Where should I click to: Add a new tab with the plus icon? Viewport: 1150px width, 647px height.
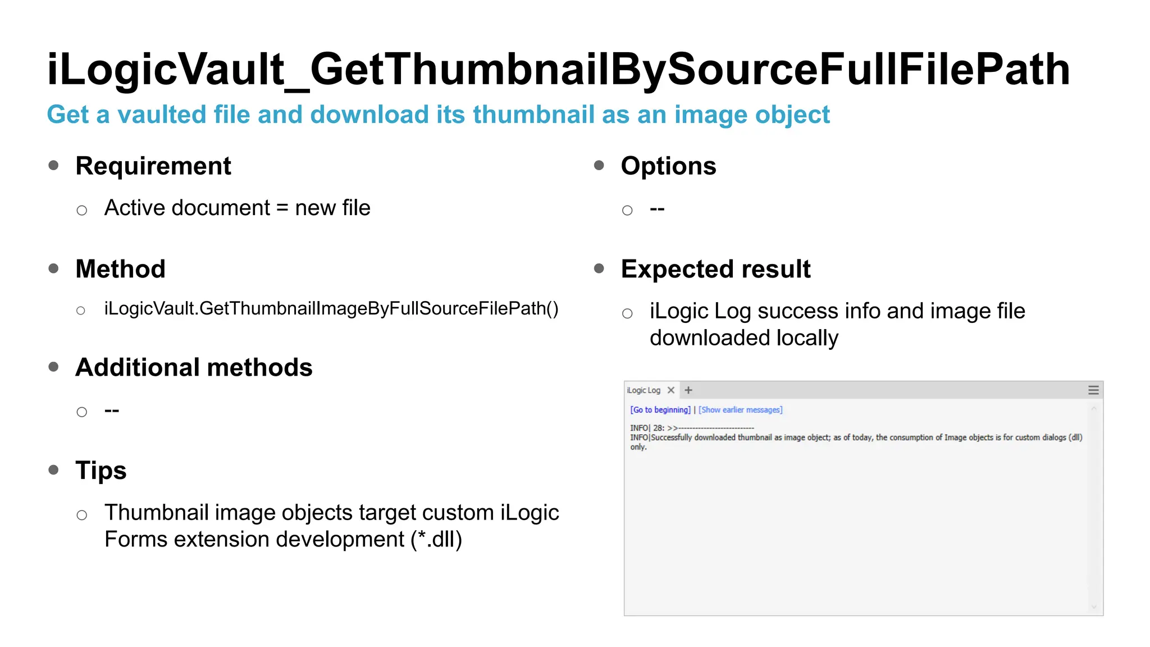(x=688, y=390)
